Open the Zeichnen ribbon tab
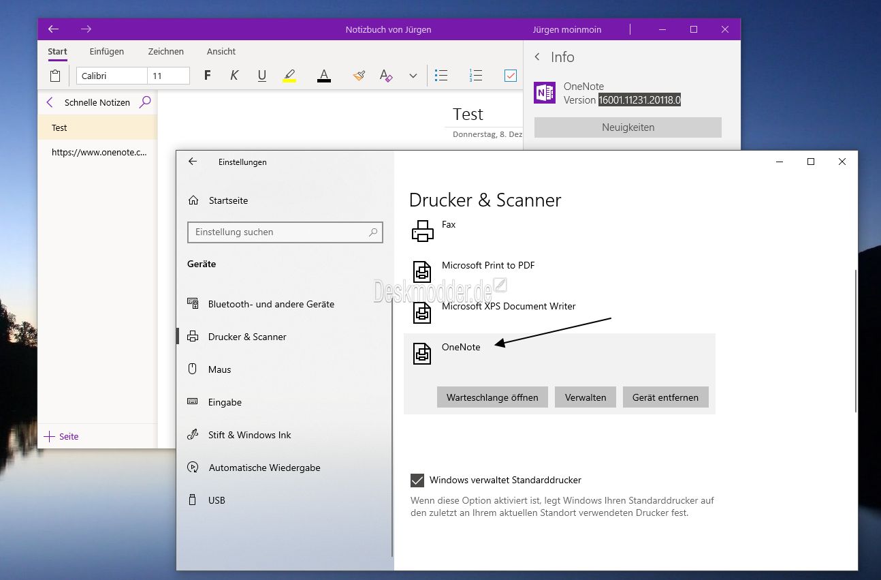This screenshot has height=580, width=881. 166,51
